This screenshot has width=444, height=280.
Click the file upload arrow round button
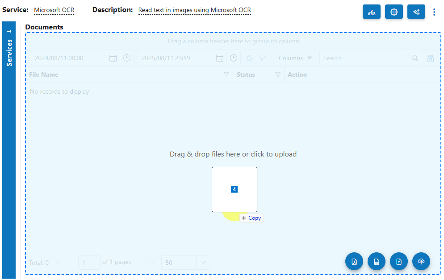pyautogui.click(x=399, y=261)
